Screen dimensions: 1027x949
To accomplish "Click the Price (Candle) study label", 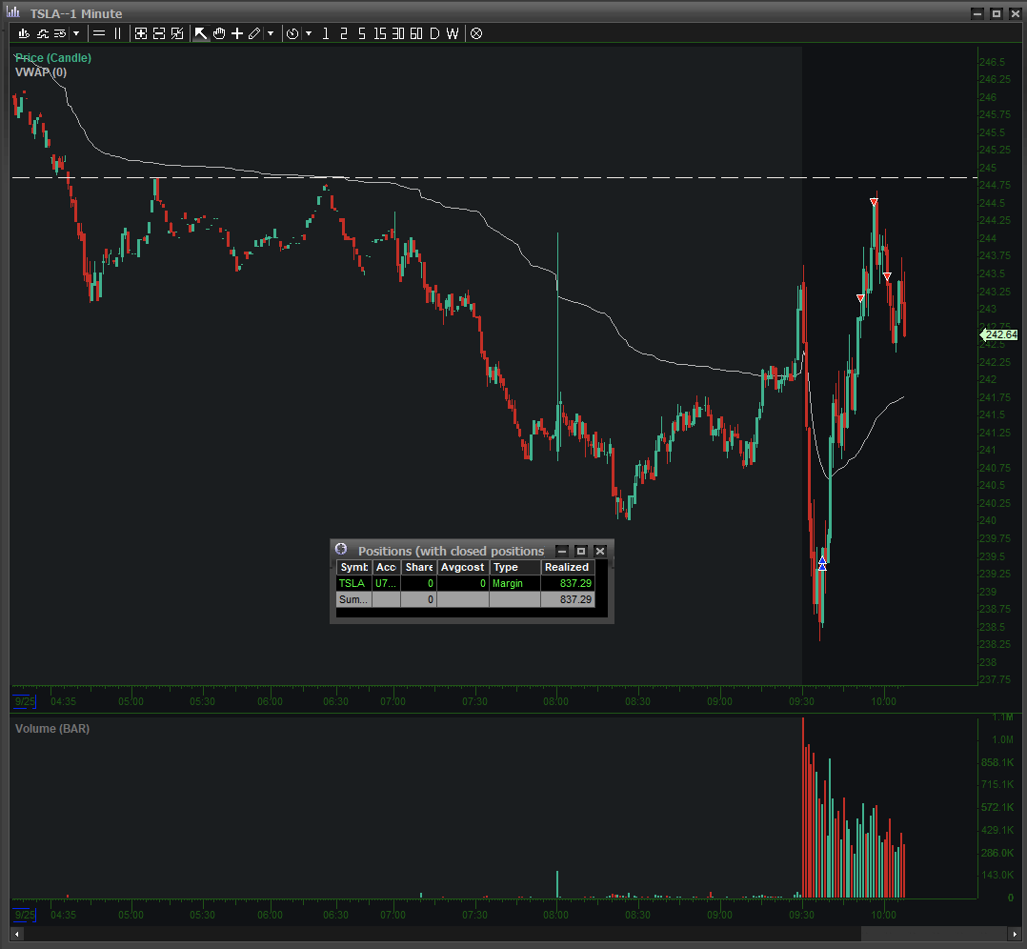I will click(53, 57).
